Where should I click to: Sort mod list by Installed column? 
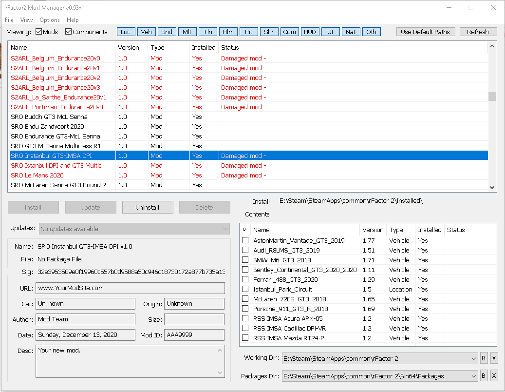204,48
